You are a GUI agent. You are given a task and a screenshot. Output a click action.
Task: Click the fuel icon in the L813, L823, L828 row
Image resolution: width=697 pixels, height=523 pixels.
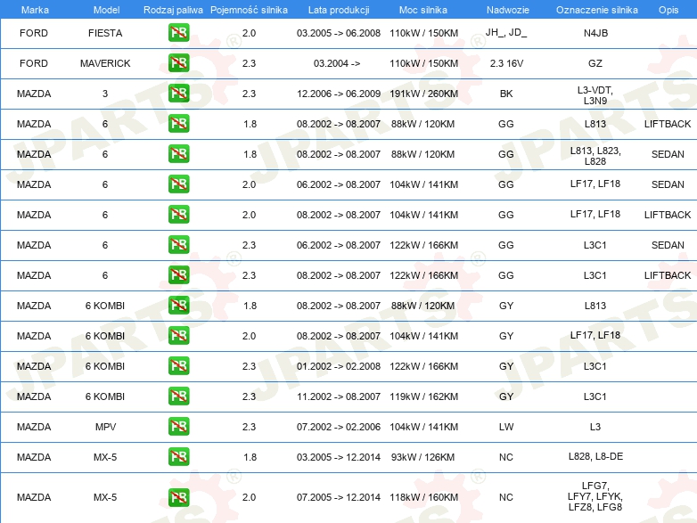tap(178, 154)
